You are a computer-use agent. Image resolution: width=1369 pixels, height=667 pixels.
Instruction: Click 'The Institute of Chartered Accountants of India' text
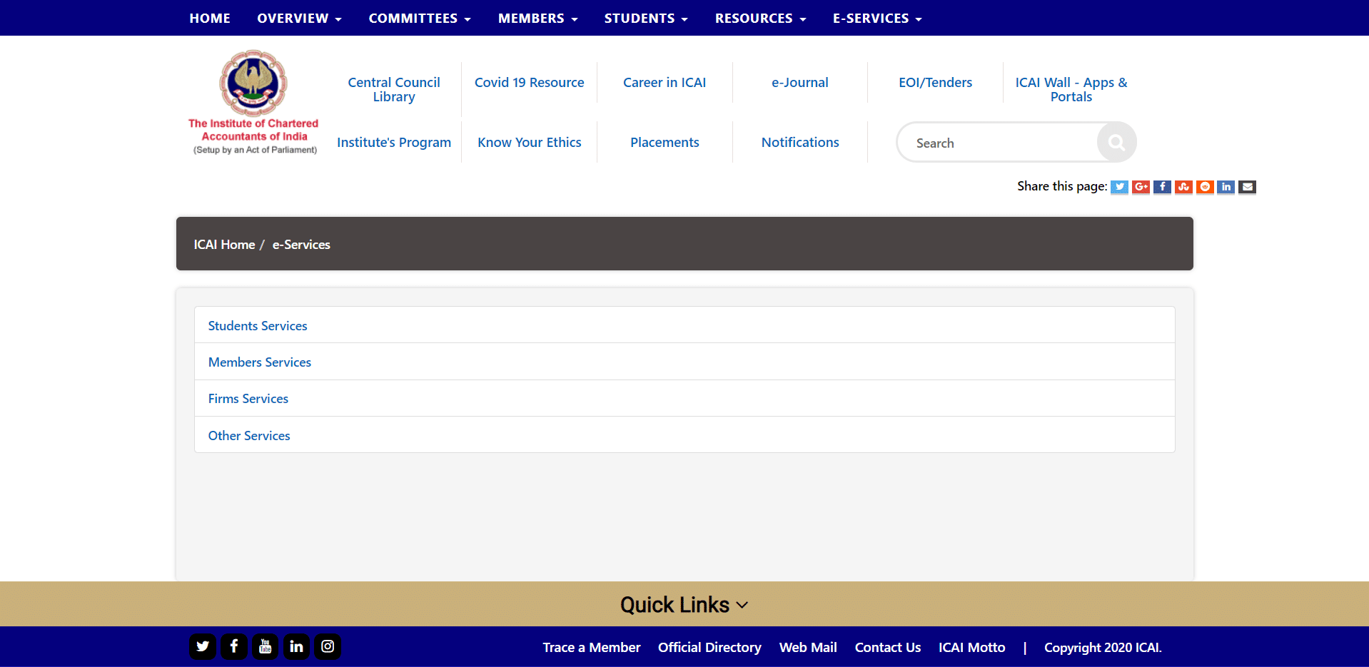(253, 130)
